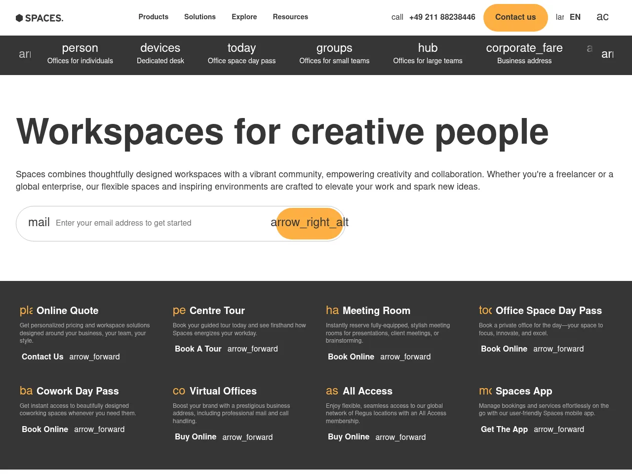Image resolution: width=632 pixels, height=474 pixels.
Task: Click the corporate_fare Business address icon
Action: [x=524, y=48]
